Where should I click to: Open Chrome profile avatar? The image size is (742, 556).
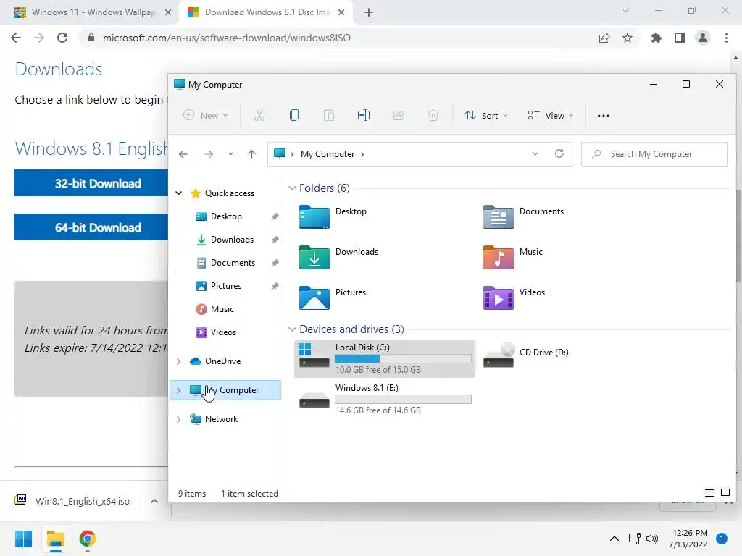(x=703, y=38)
